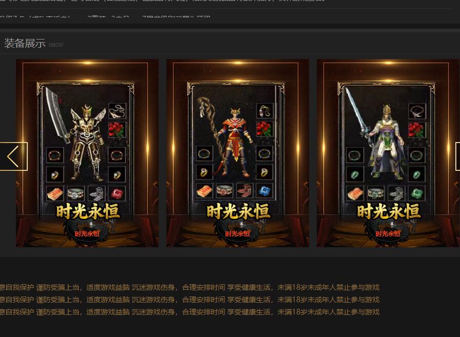Open the first equipment card with golden armor warrior
Viewport: 460px width, 337px height.
pos(87,152)
